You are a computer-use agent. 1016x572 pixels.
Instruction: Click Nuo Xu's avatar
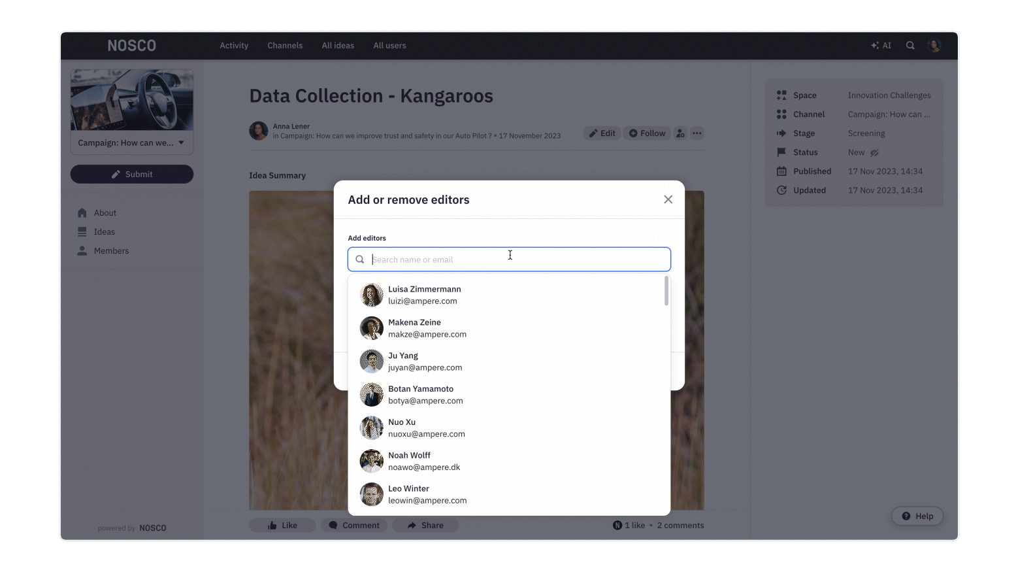coord(372,428)
